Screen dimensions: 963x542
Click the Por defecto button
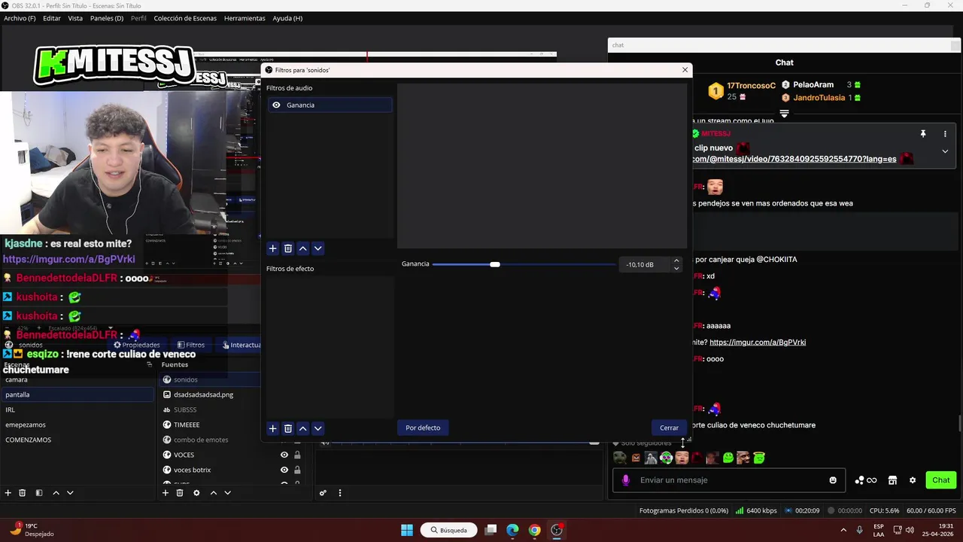pos(423,428)
